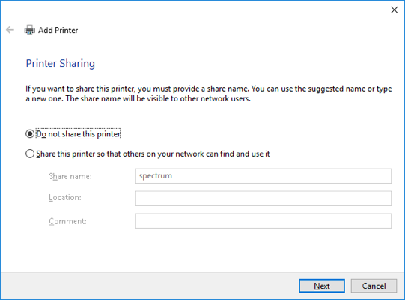Click the 'Comment:' label
The width and height of the screenshot is (405, 300).
point(67,221)
